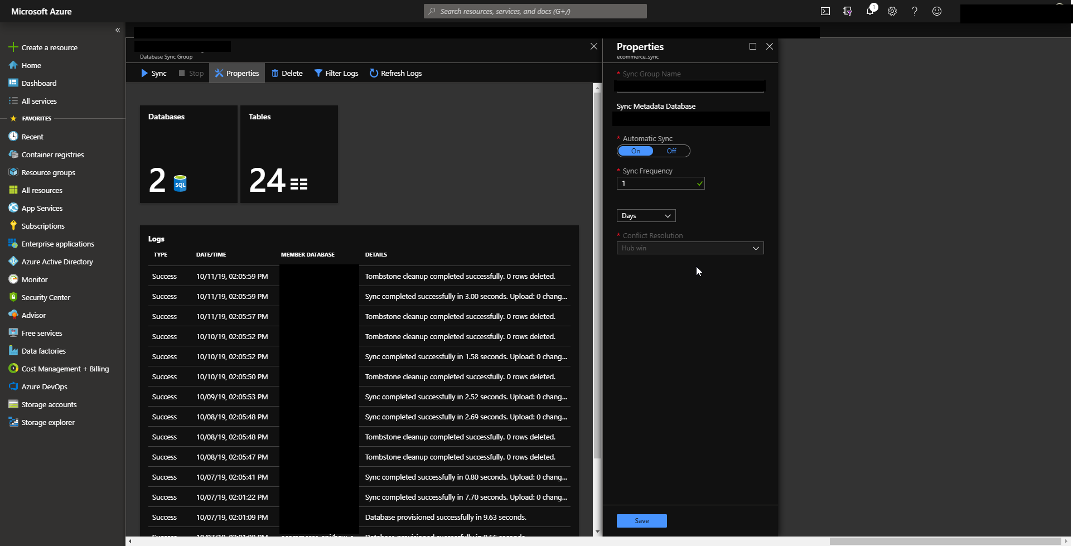The width and height of the screenshot is (1073, 546).
Task: Open Properties in the toolbar
Action: pos(237,73)
